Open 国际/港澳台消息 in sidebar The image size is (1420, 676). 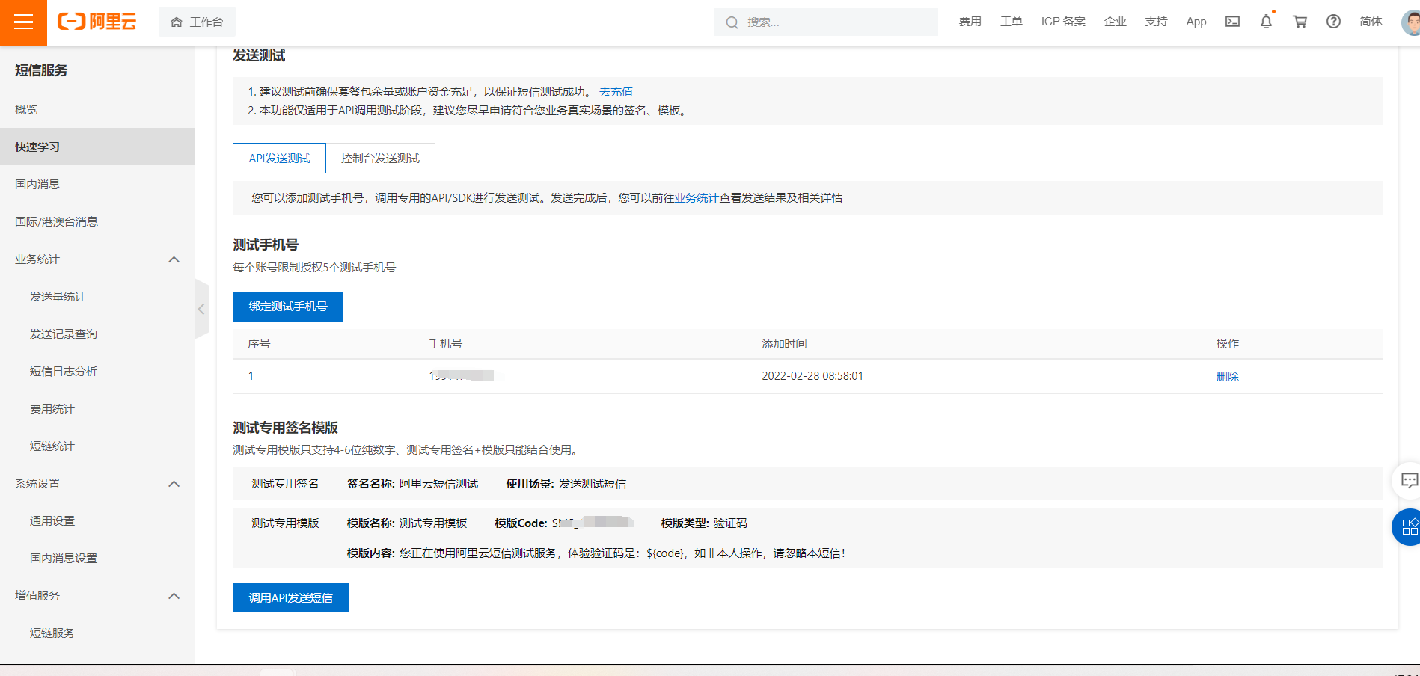[97, 221]
